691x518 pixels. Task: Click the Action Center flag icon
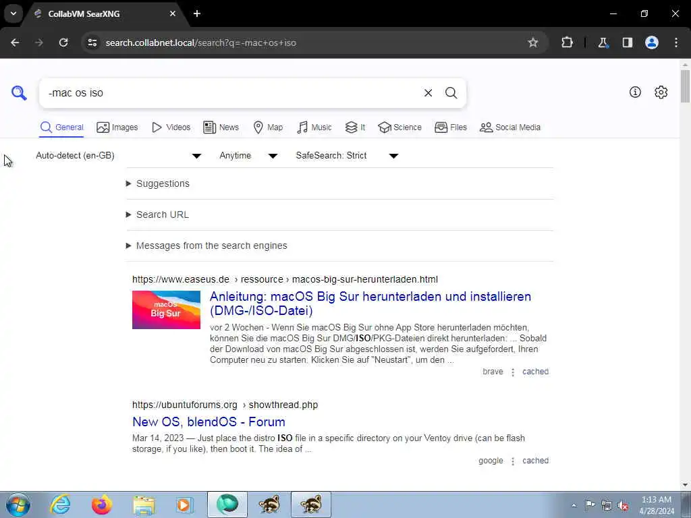(590, 505)
